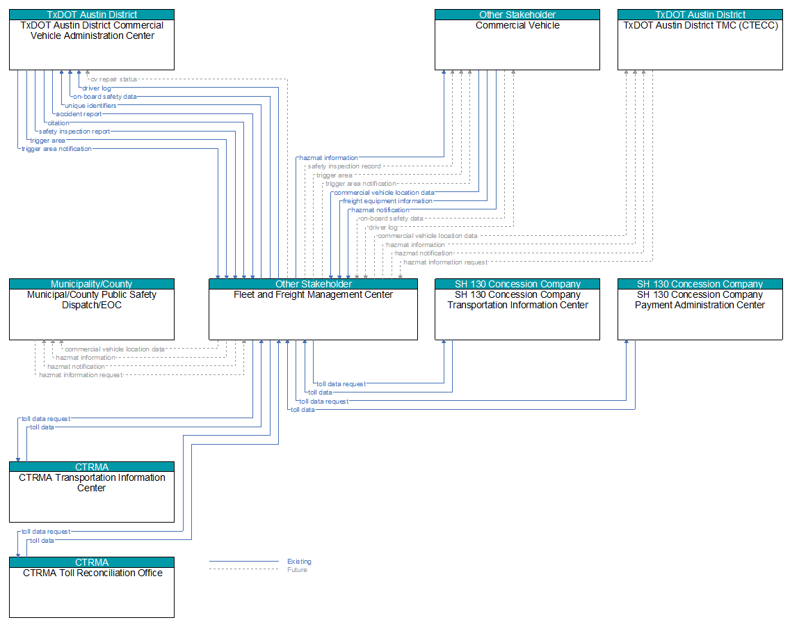This screenshot has width=790, height=627.
Task: Select the TxDOT Austin District Commercial Vehicle Administration Center box
Action: 92,39
